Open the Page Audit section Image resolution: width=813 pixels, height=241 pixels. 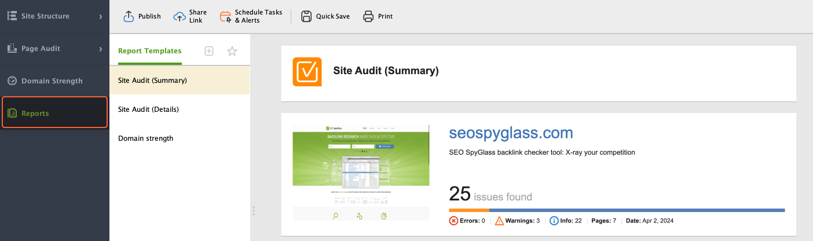pos(54,49)
